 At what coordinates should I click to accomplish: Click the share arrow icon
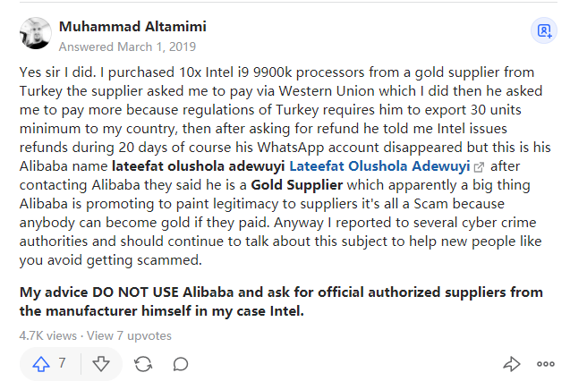511,363
